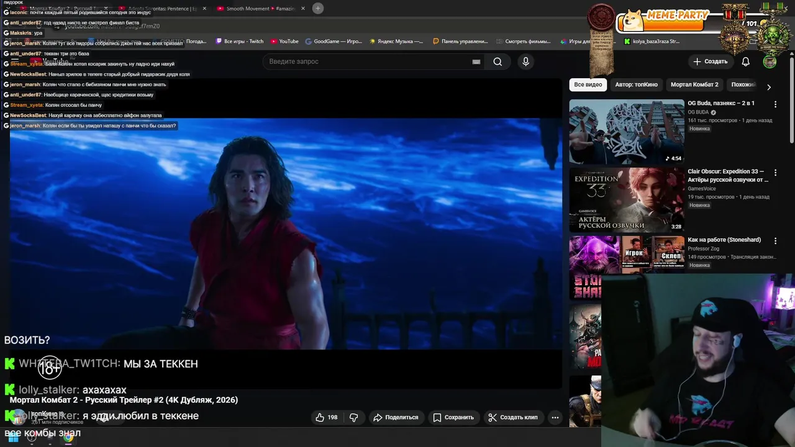Close the Smooth Movement tab
The height and width of the screenshot is (447, 795).
[303, 9]
